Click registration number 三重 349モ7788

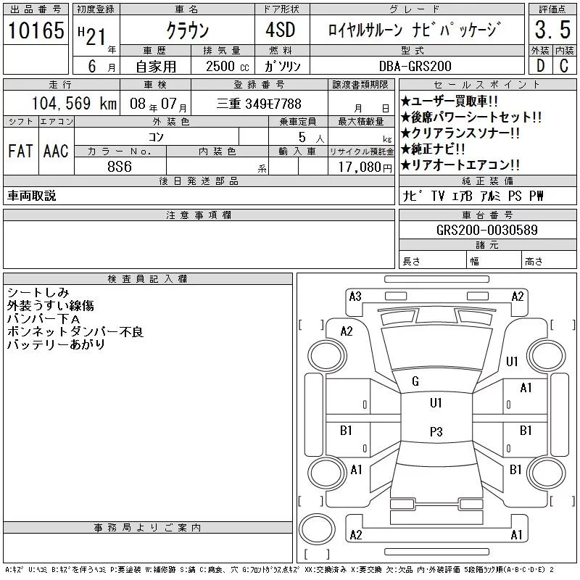[259, 104]
